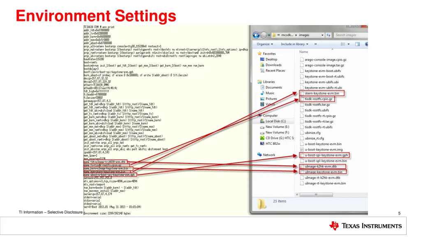Select file u-boot-spi-keystone-evm.gph
This screenshot has width=421, height=237.
(326, 156)
